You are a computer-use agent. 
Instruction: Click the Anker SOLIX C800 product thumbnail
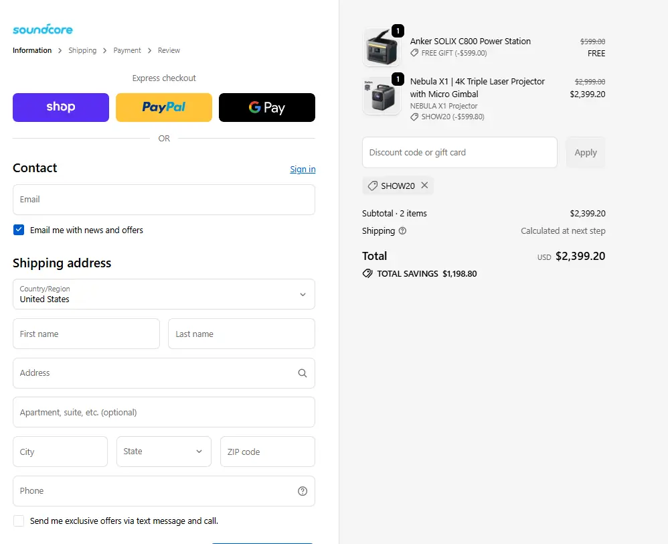coord(382,48)
